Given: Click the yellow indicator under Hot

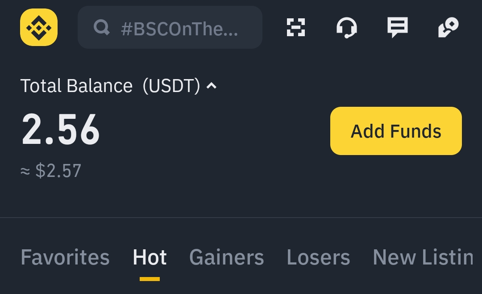Looking at the screenshot, I should pos(150,279).
